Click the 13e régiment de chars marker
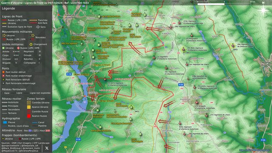 coord(184,134)
